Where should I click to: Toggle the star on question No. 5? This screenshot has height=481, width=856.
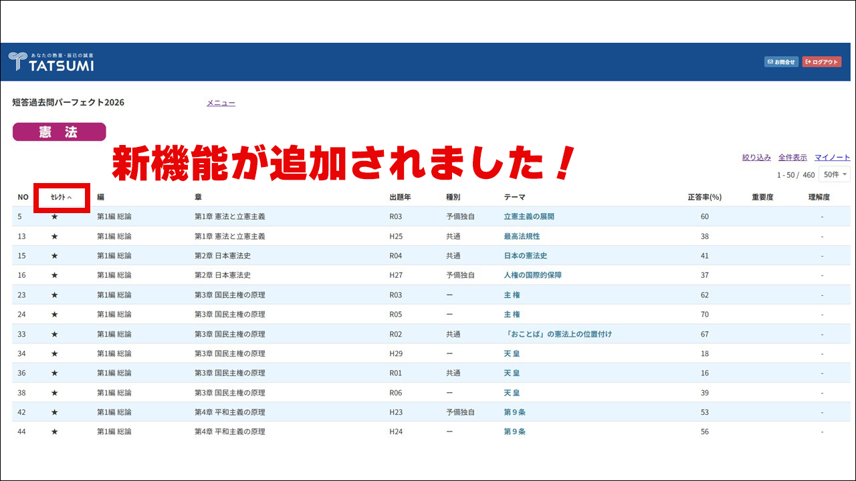coord(55,216)
